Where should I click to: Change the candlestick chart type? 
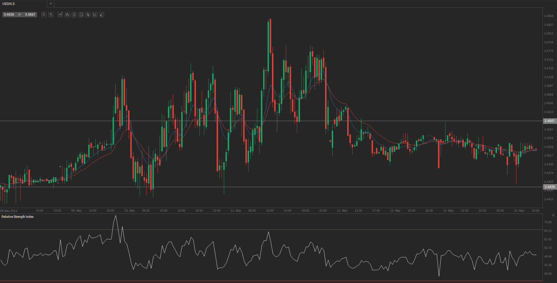pos(67,14)
